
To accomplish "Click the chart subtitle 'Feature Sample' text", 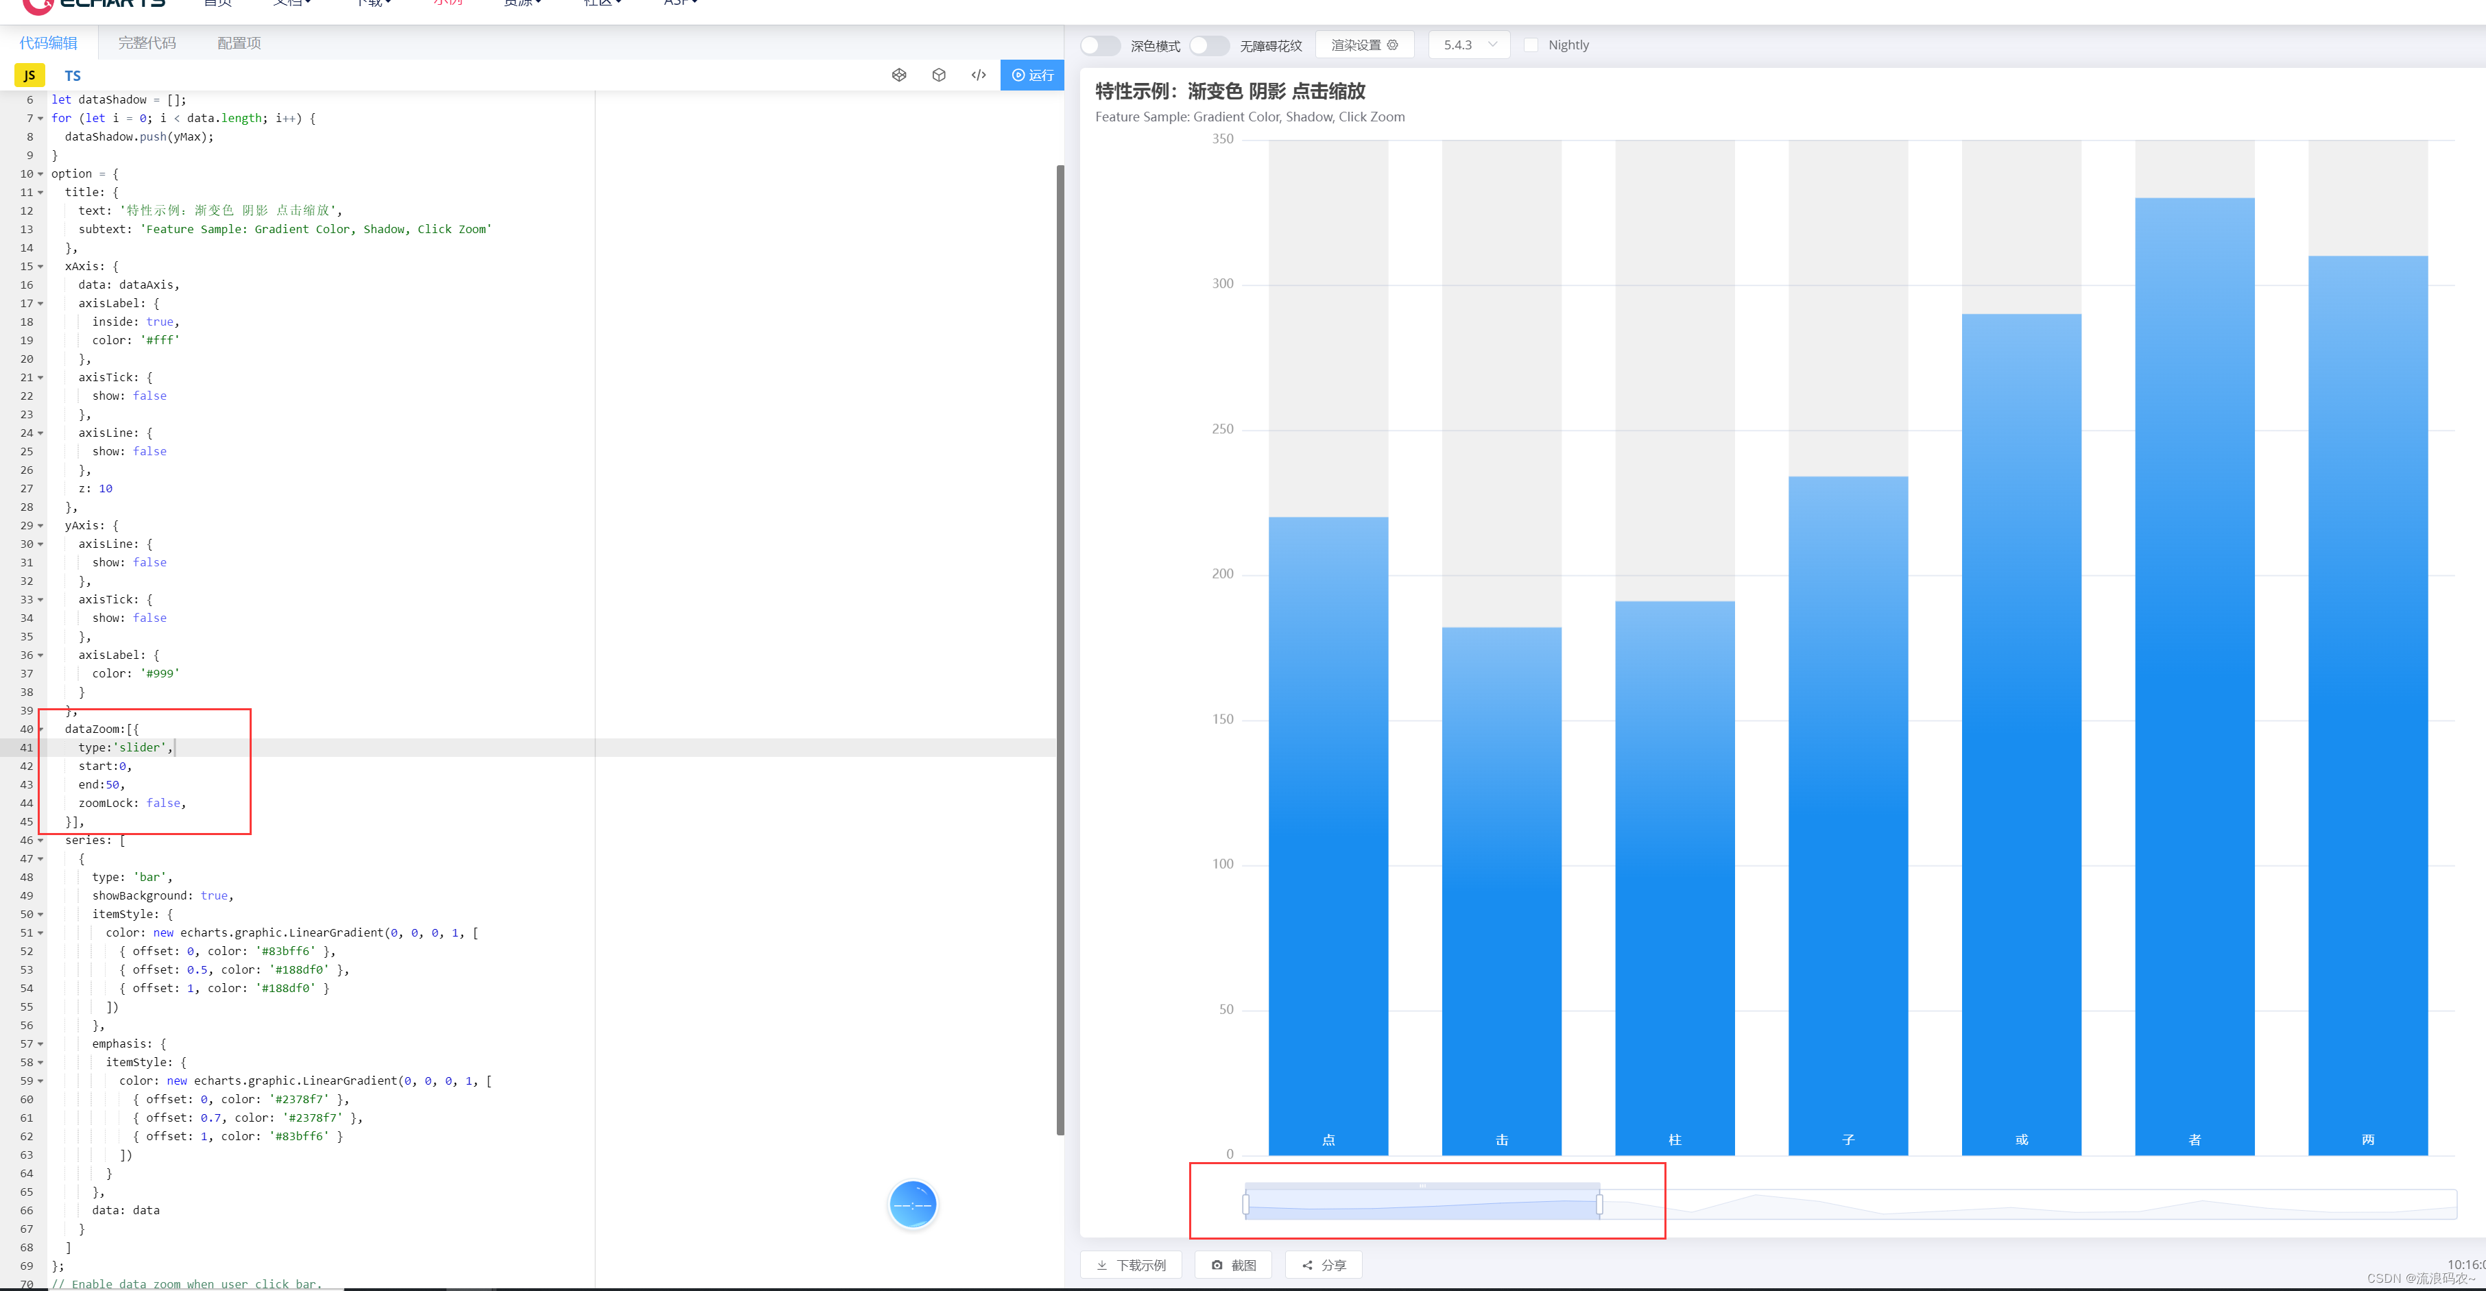I will (x=1250, y=117).
